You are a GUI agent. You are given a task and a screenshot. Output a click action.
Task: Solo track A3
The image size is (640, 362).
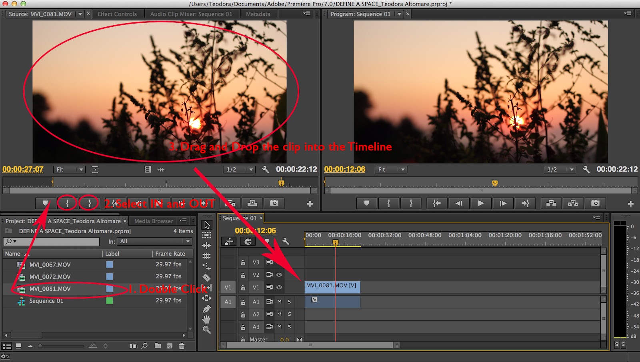point(289,327)
